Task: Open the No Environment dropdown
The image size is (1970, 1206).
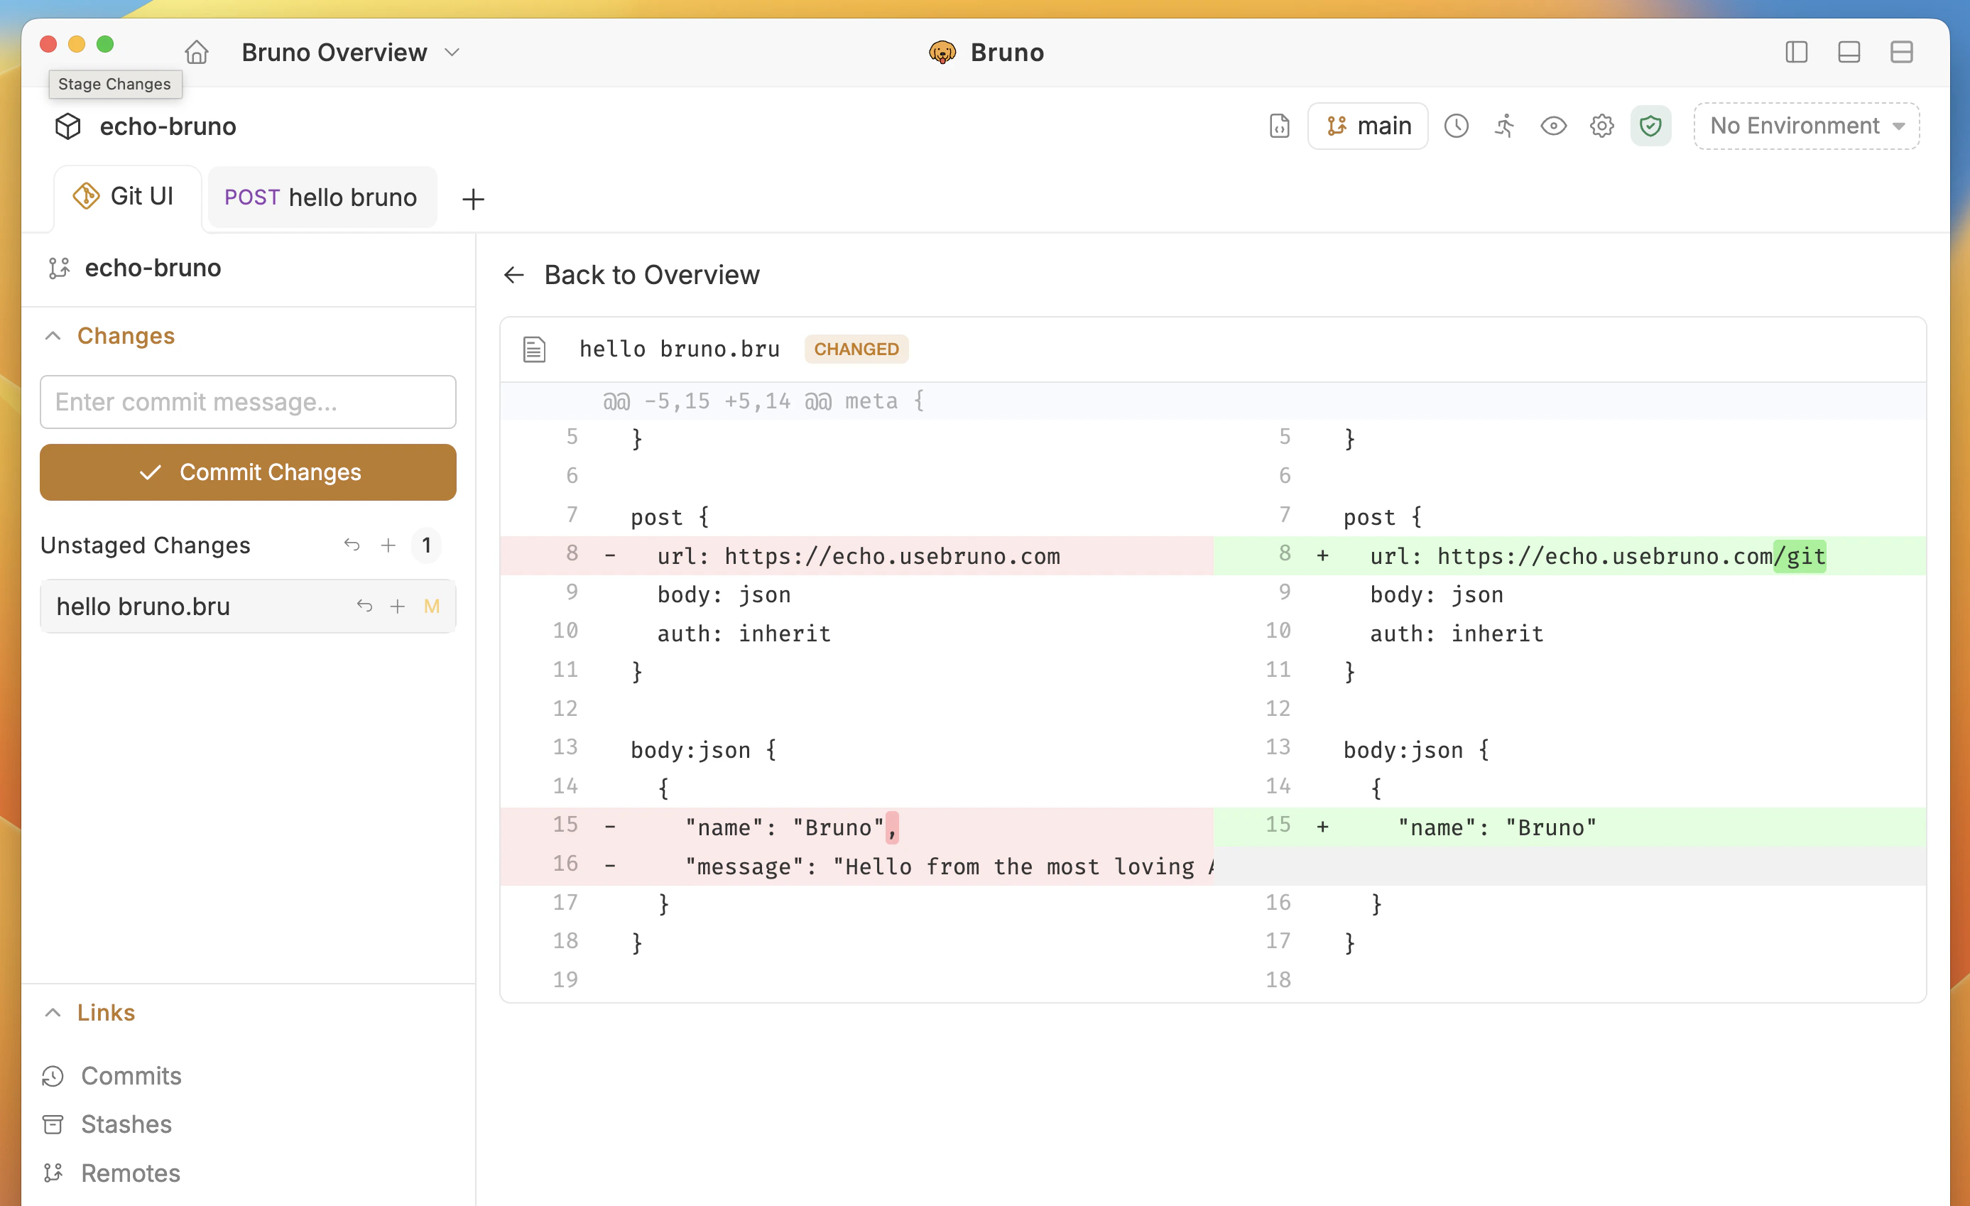Action: (x=1806, y=126)
